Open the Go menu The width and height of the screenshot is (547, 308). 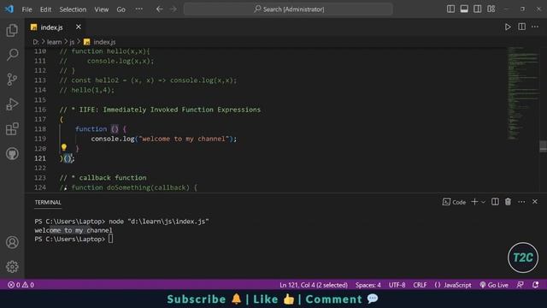[121, 9]
